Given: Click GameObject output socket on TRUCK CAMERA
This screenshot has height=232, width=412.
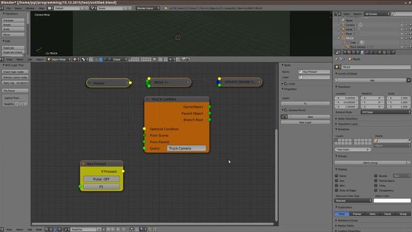Looking at the screenshot, I should (209, 107).
